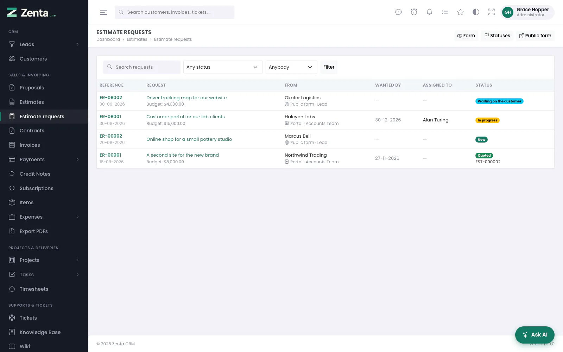
Task: Enter fullscreen with the expand icon
Action: 491,12
